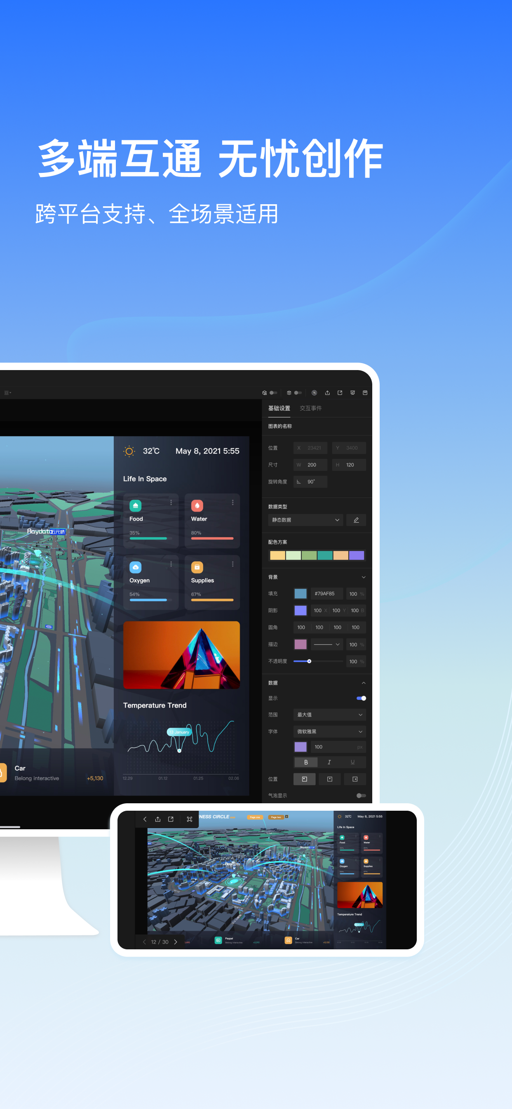
Task: Click the pencil edit data button
Action: 356,519
